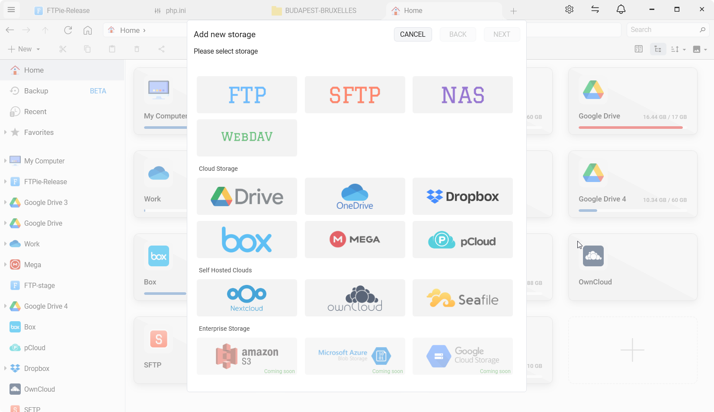714x412 pixels.
Task: Choose WebDAV storage option
Action: [247, 138]
